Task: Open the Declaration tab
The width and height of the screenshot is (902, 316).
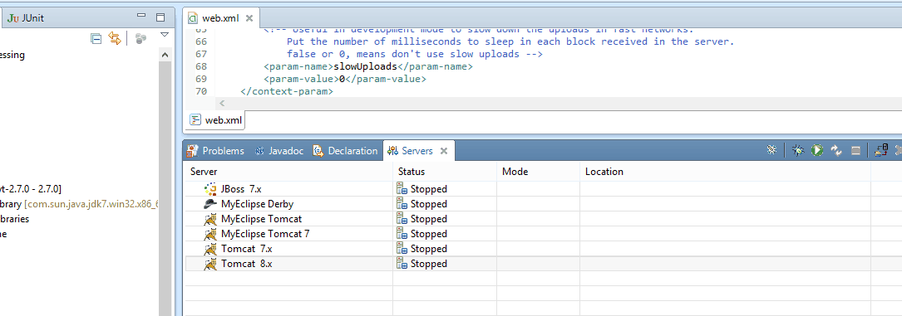Action: tap(345, 151)
